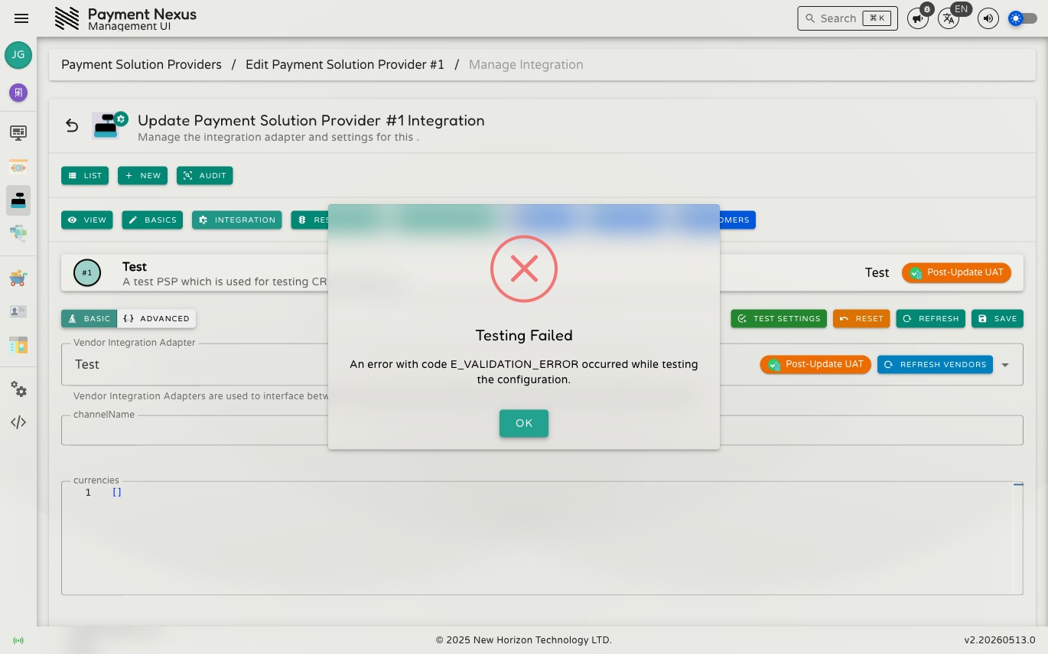Expand the Vendor Integration Adapter dropdown arrow

coord(1005,365)
